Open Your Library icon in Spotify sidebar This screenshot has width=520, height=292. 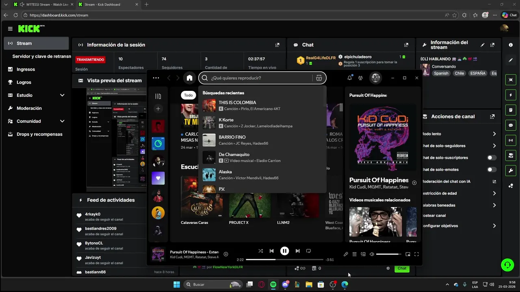(158, 96)
